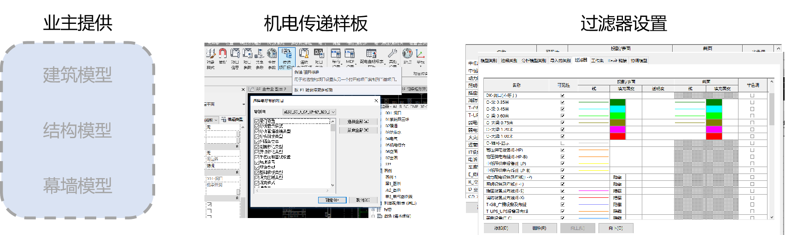Uncheck the first item in standards list
This screenshot has width=785, height=235.
[x=257, y=121]
